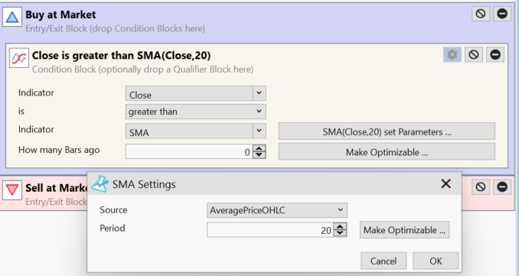
Task: Remove the Close greater than SMA condition
Action: [495, 54]
